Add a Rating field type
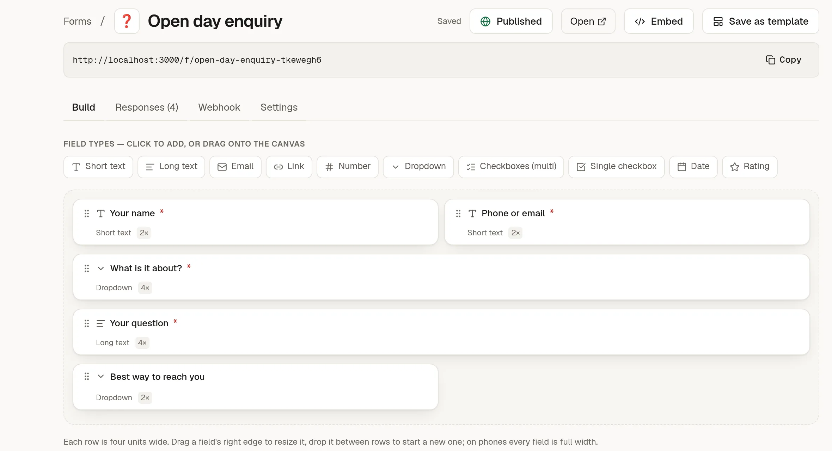 pos(750,167)
